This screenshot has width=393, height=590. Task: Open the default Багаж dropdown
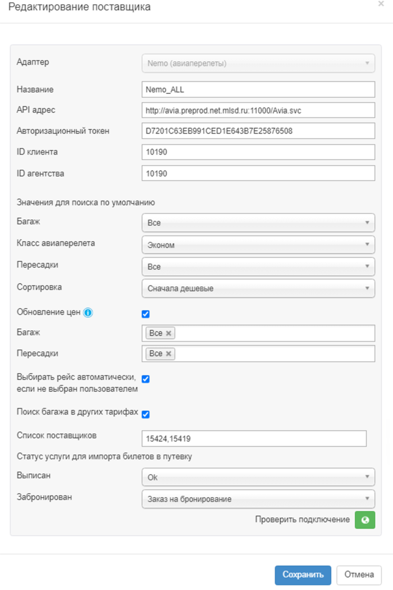point(258,223)
